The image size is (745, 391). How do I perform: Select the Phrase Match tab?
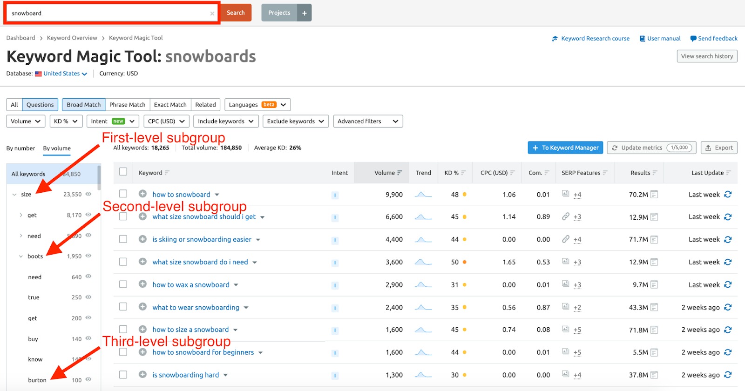coord(127,105)
